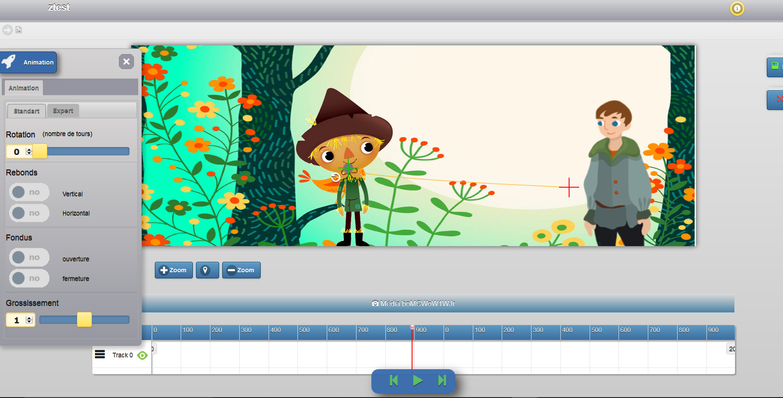Click the red playhead marker on timeline
This screenshot has width=783, height=398.
[412, 327]
